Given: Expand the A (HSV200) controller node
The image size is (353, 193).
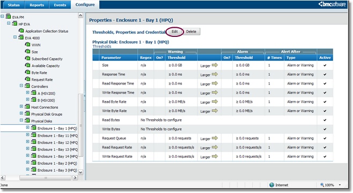Looking at the screenshot, I should click(x=28, y=92).
